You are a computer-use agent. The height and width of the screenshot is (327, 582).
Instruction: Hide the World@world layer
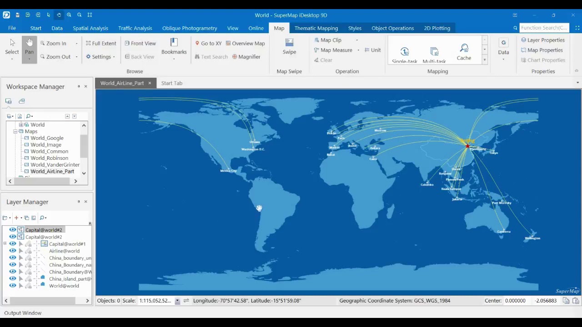tap(13, 286)
